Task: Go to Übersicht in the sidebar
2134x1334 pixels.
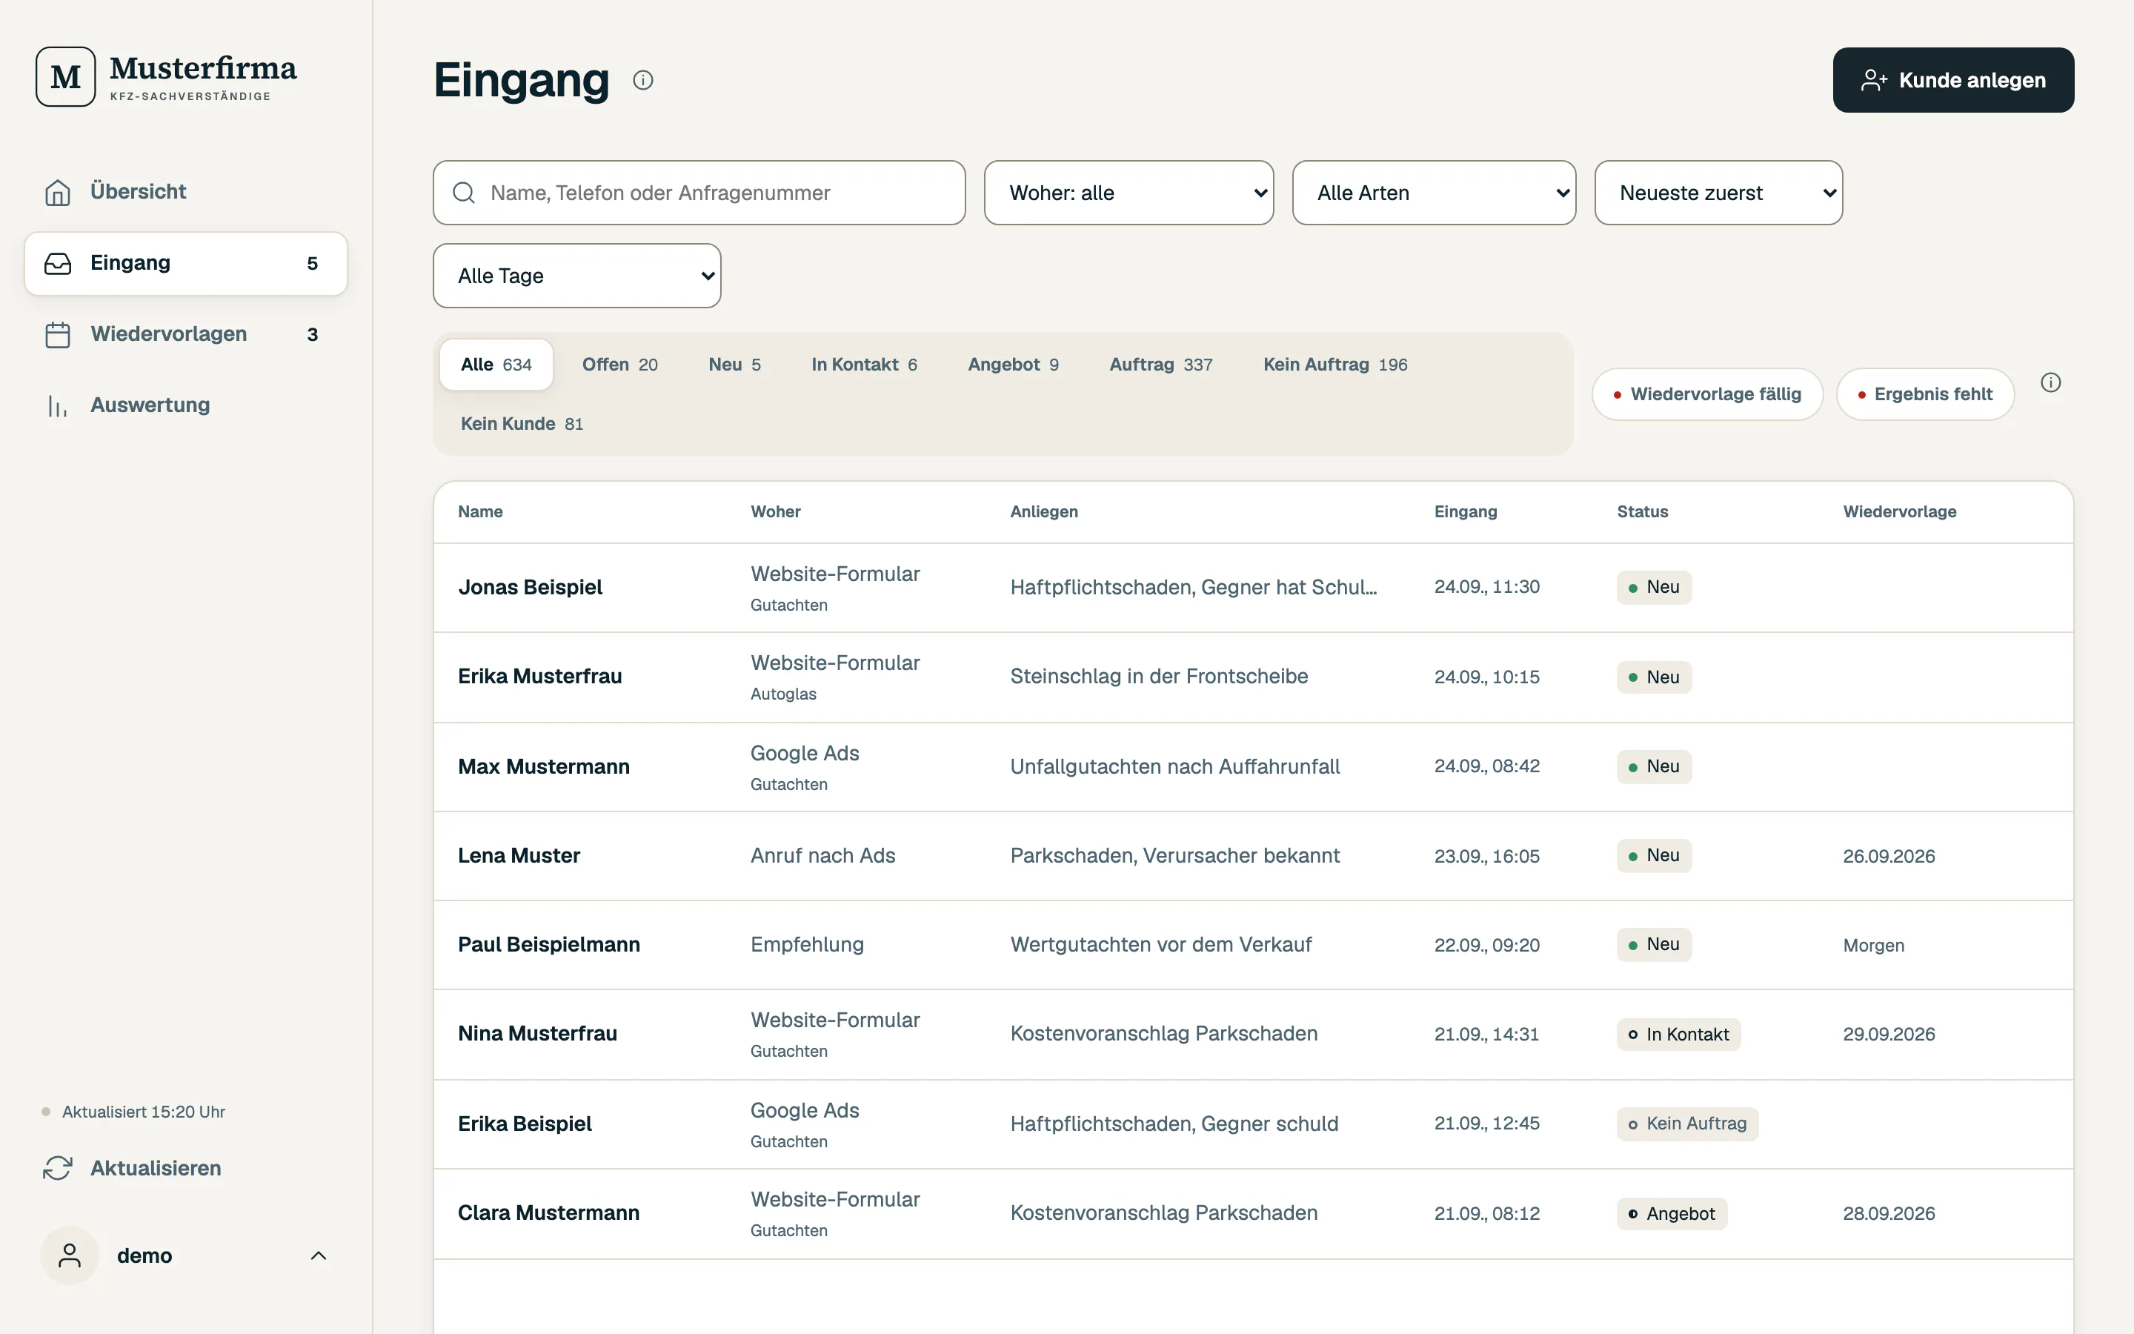Action: pyautogui.click(x=186, y=193)
